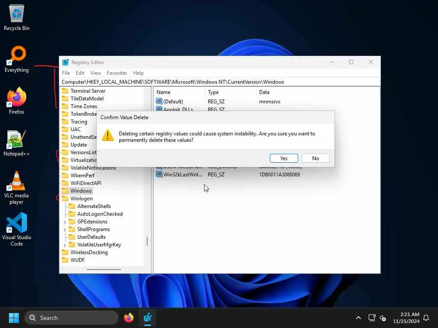This screenshot has height=328, width=438.
Task: Open the Edit menu
Action: [x=80, y=73]
